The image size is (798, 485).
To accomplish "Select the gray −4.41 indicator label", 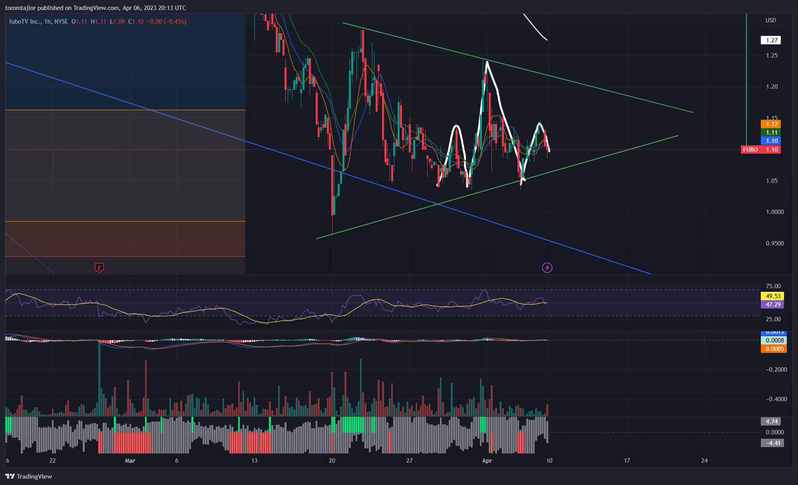I will (772, 443).
